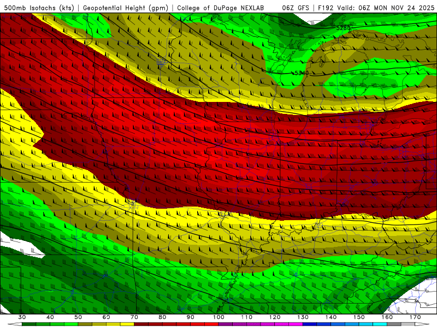Click the '06Z GFS' model run text
Image resolution: width=437 pixels, height=327 pixels.
click(296, 8)
